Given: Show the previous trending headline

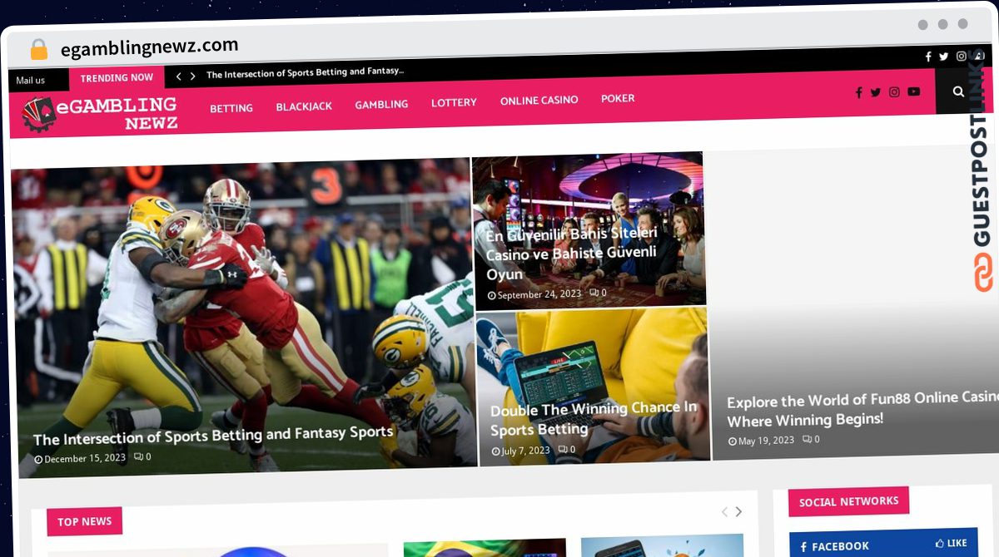Looking at the screenshot, I should [x=178, y=76].
